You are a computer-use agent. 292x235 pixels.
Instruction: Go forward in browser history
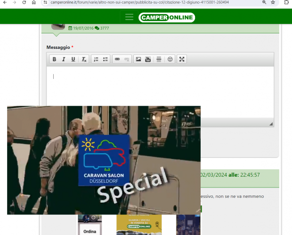coord(15,2)
